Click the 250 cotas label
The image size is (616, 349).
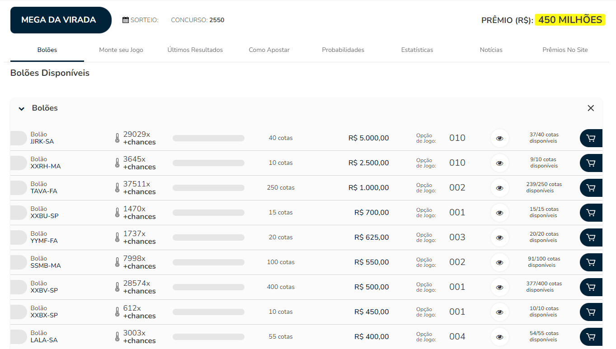point(281,188)
